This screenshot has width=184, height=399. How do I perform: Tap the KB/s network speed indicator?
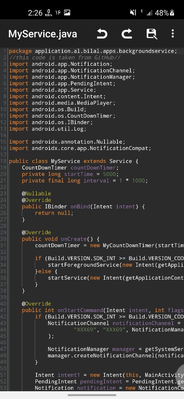pyautogui.click(x=48, y=13)
